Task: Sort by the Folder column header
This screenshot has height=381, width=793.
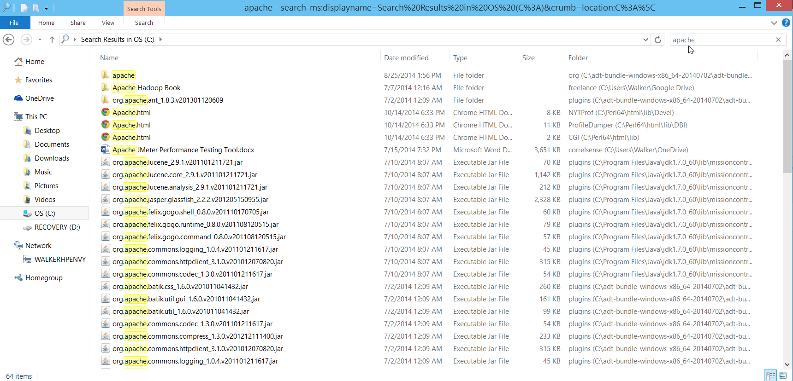Action: [x=578, y=58]
